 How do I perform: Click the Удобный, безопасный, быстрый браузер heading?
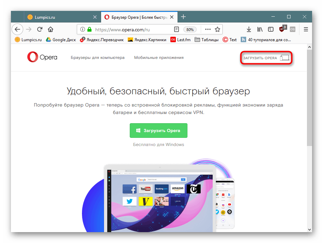point(158,91)
